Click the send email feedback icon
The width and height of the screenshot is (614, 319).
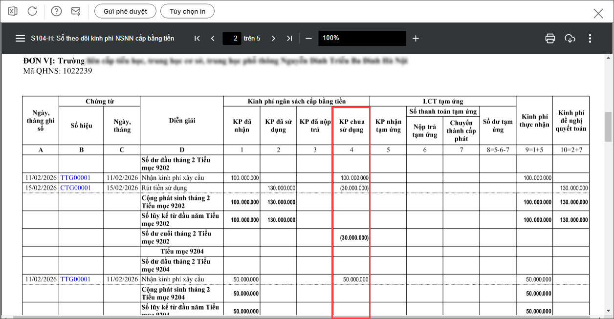point(76,11)
